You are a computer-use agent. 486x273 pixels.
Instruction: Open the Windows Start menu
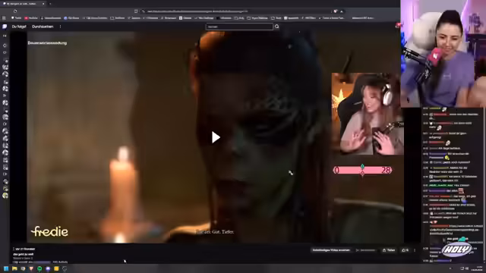click(x=6, y=268)
